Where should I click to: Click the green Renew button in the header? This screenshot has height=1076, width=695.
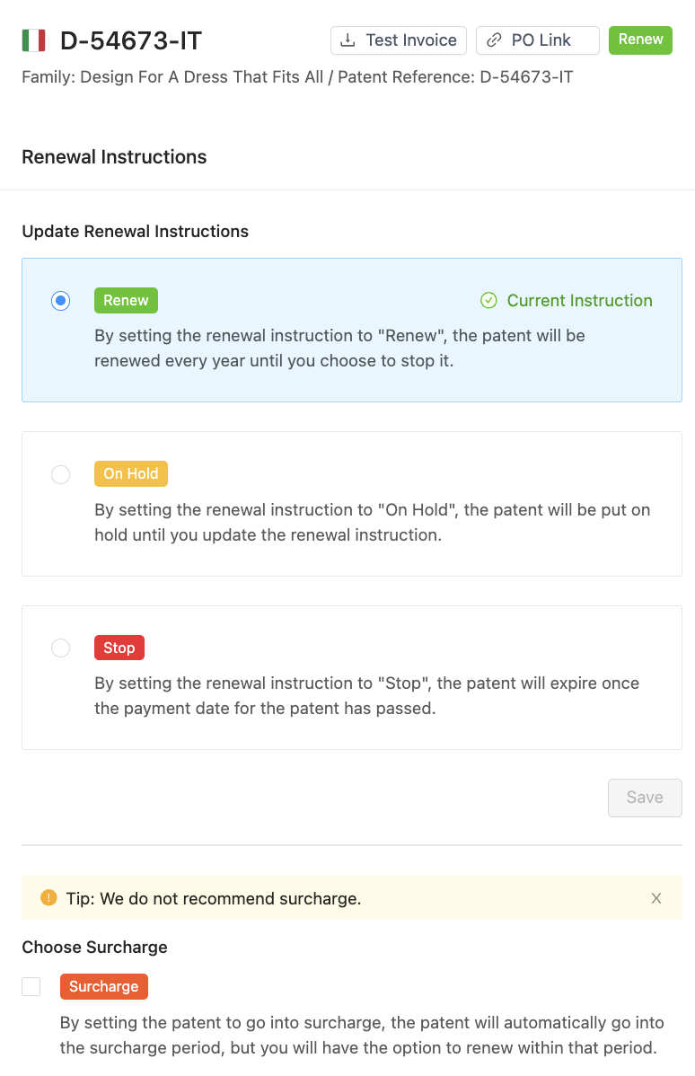click(640, 40)
